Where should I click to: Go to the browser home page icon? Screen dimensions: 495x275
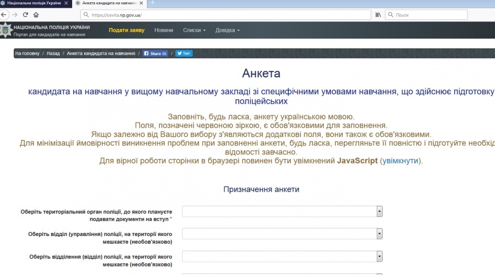click(x=36, y=14)
